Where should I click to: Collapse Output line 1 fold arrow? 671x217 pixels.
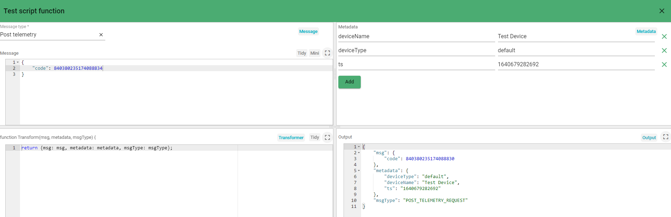359,147
